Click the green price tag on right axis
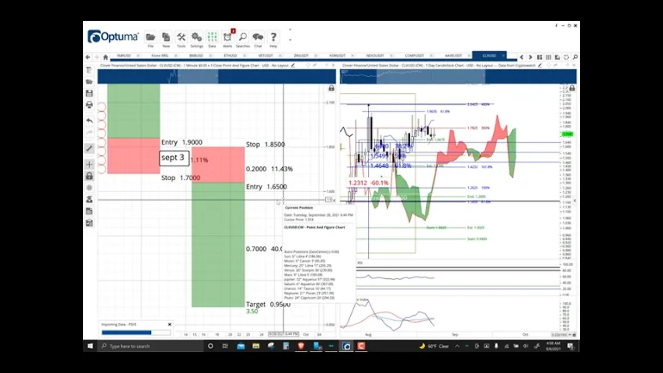 (x=568, y=134)
